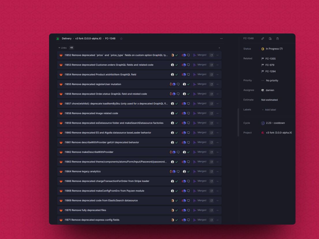Open !1861 Remove describeWithProvider getUrl row
The height and width of the screenshot is (239, 319).
pos(102,142)
